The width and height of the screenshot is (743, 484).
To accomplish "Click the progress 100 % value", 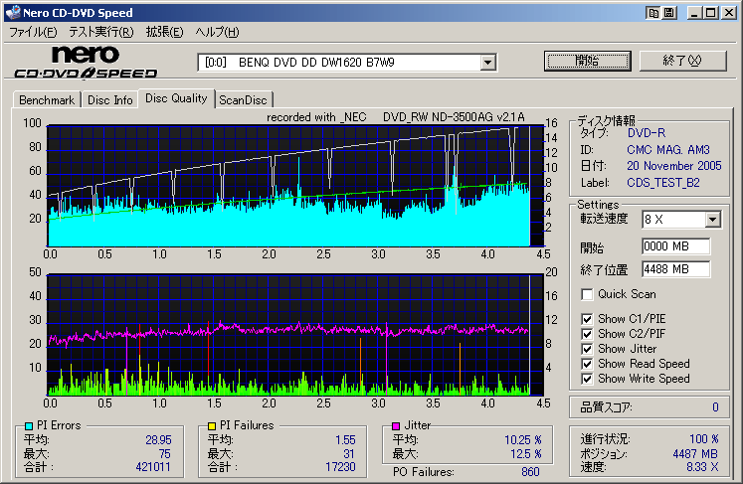I will (x=703, y=439).
